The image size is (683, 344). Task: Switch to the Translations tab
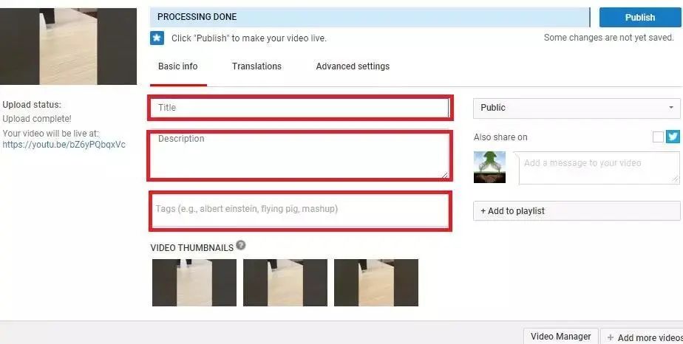click(x=256, y=66)
